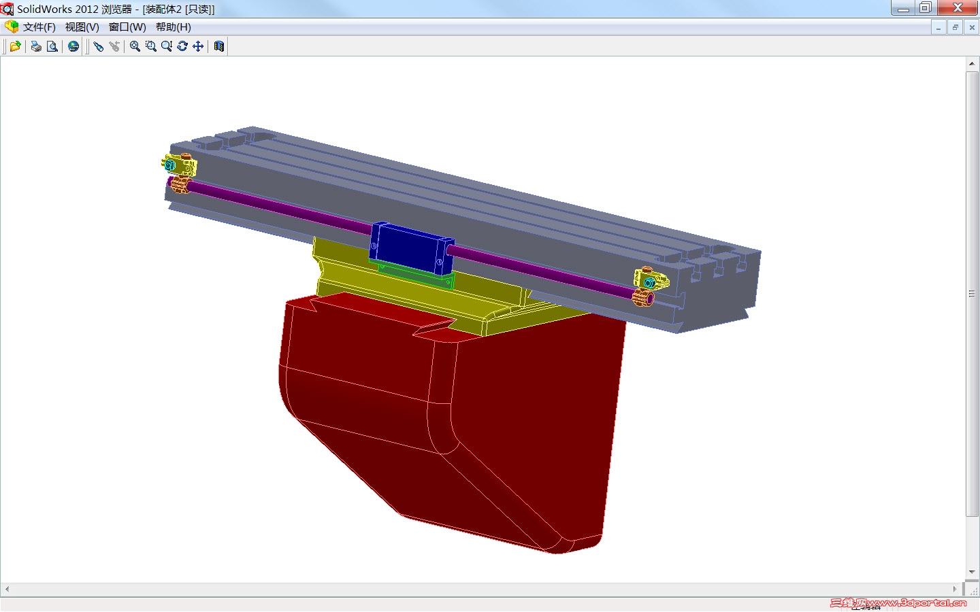Click the globe web icon in toolbar
The image size is (980, 612).
[73, 46]
